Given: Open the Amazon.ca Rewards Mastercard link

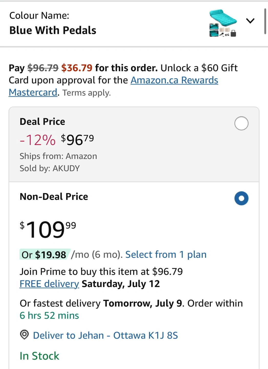Looking at the screenshot, I should click(x=113, y=86).
